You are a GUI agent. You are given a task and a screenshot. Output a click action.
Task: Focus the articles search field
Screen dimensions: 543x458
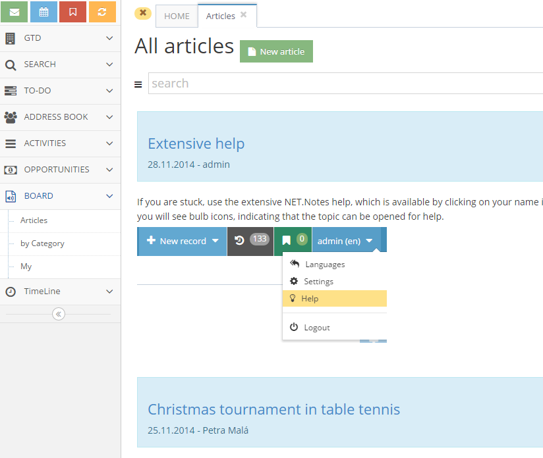click(x=345, y=84)
